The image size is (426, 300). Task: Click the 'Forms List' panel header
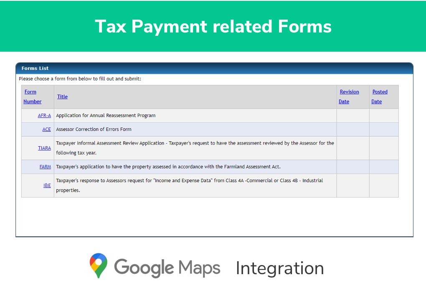[x=214, y=68]
